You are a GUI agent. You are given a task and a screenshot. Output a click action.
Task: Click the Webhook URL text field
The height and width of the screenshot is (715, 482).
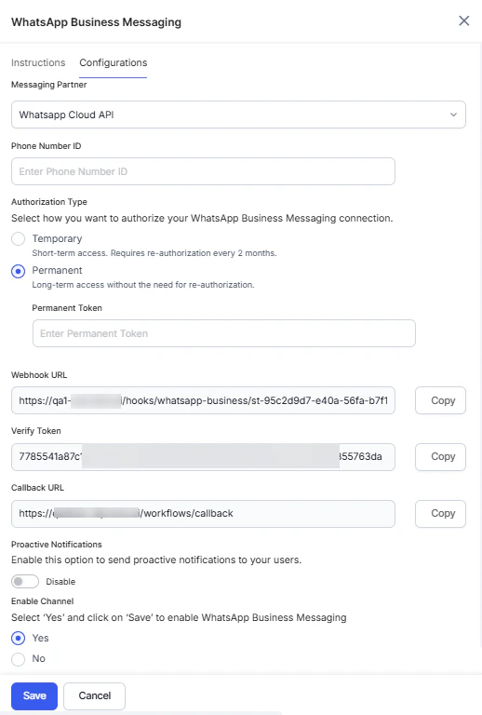[203, 400]
